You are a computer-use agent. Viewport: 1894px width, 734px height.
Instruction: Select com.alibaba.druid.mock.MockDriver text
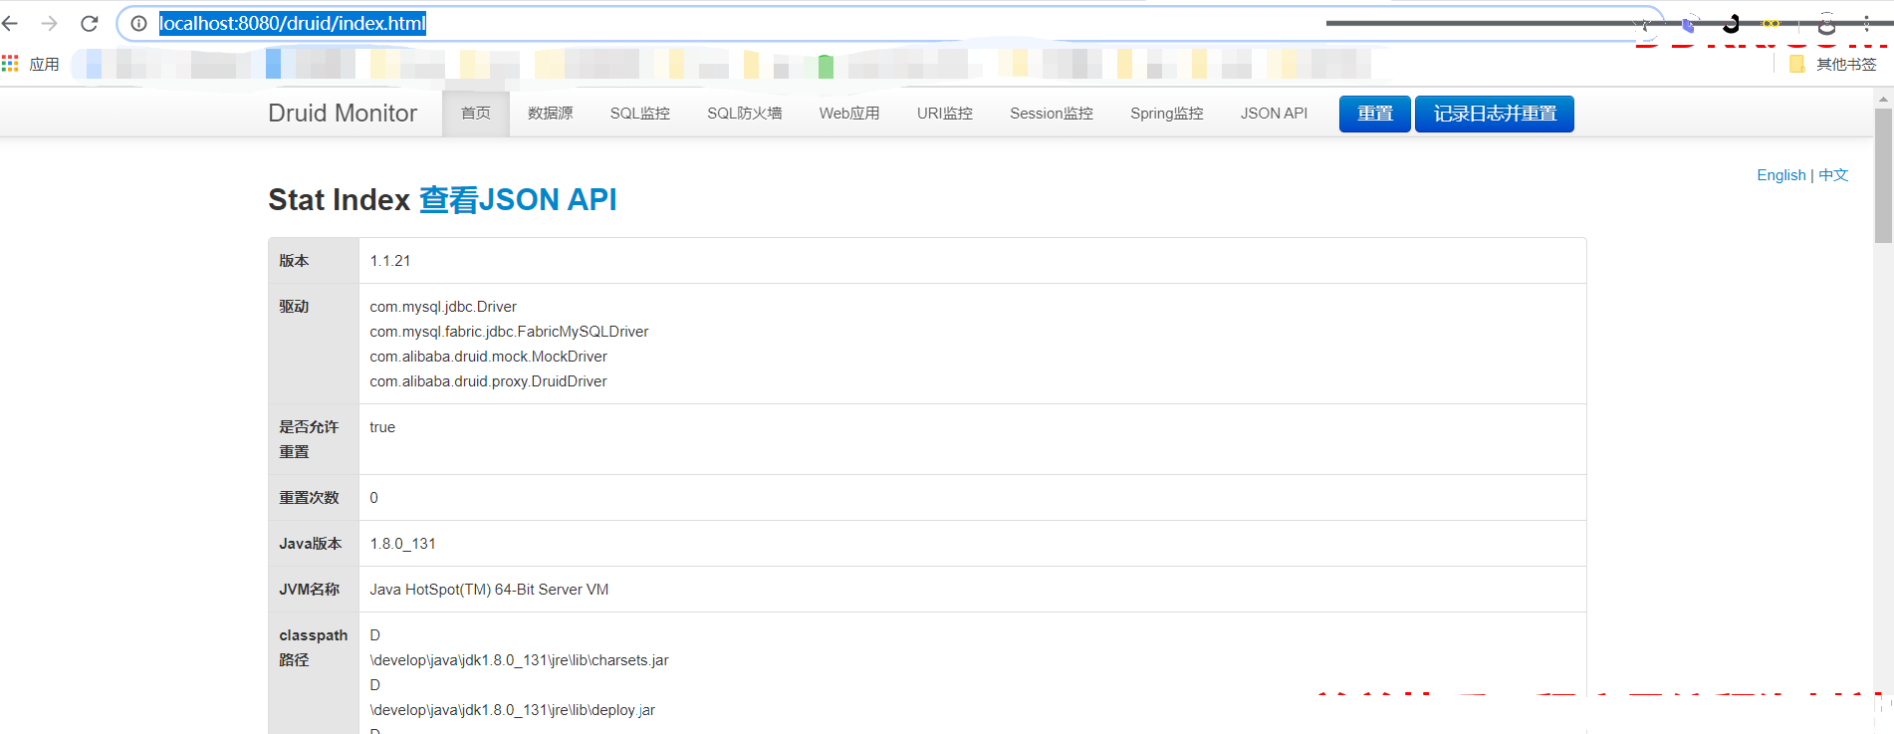pos(488,357)
